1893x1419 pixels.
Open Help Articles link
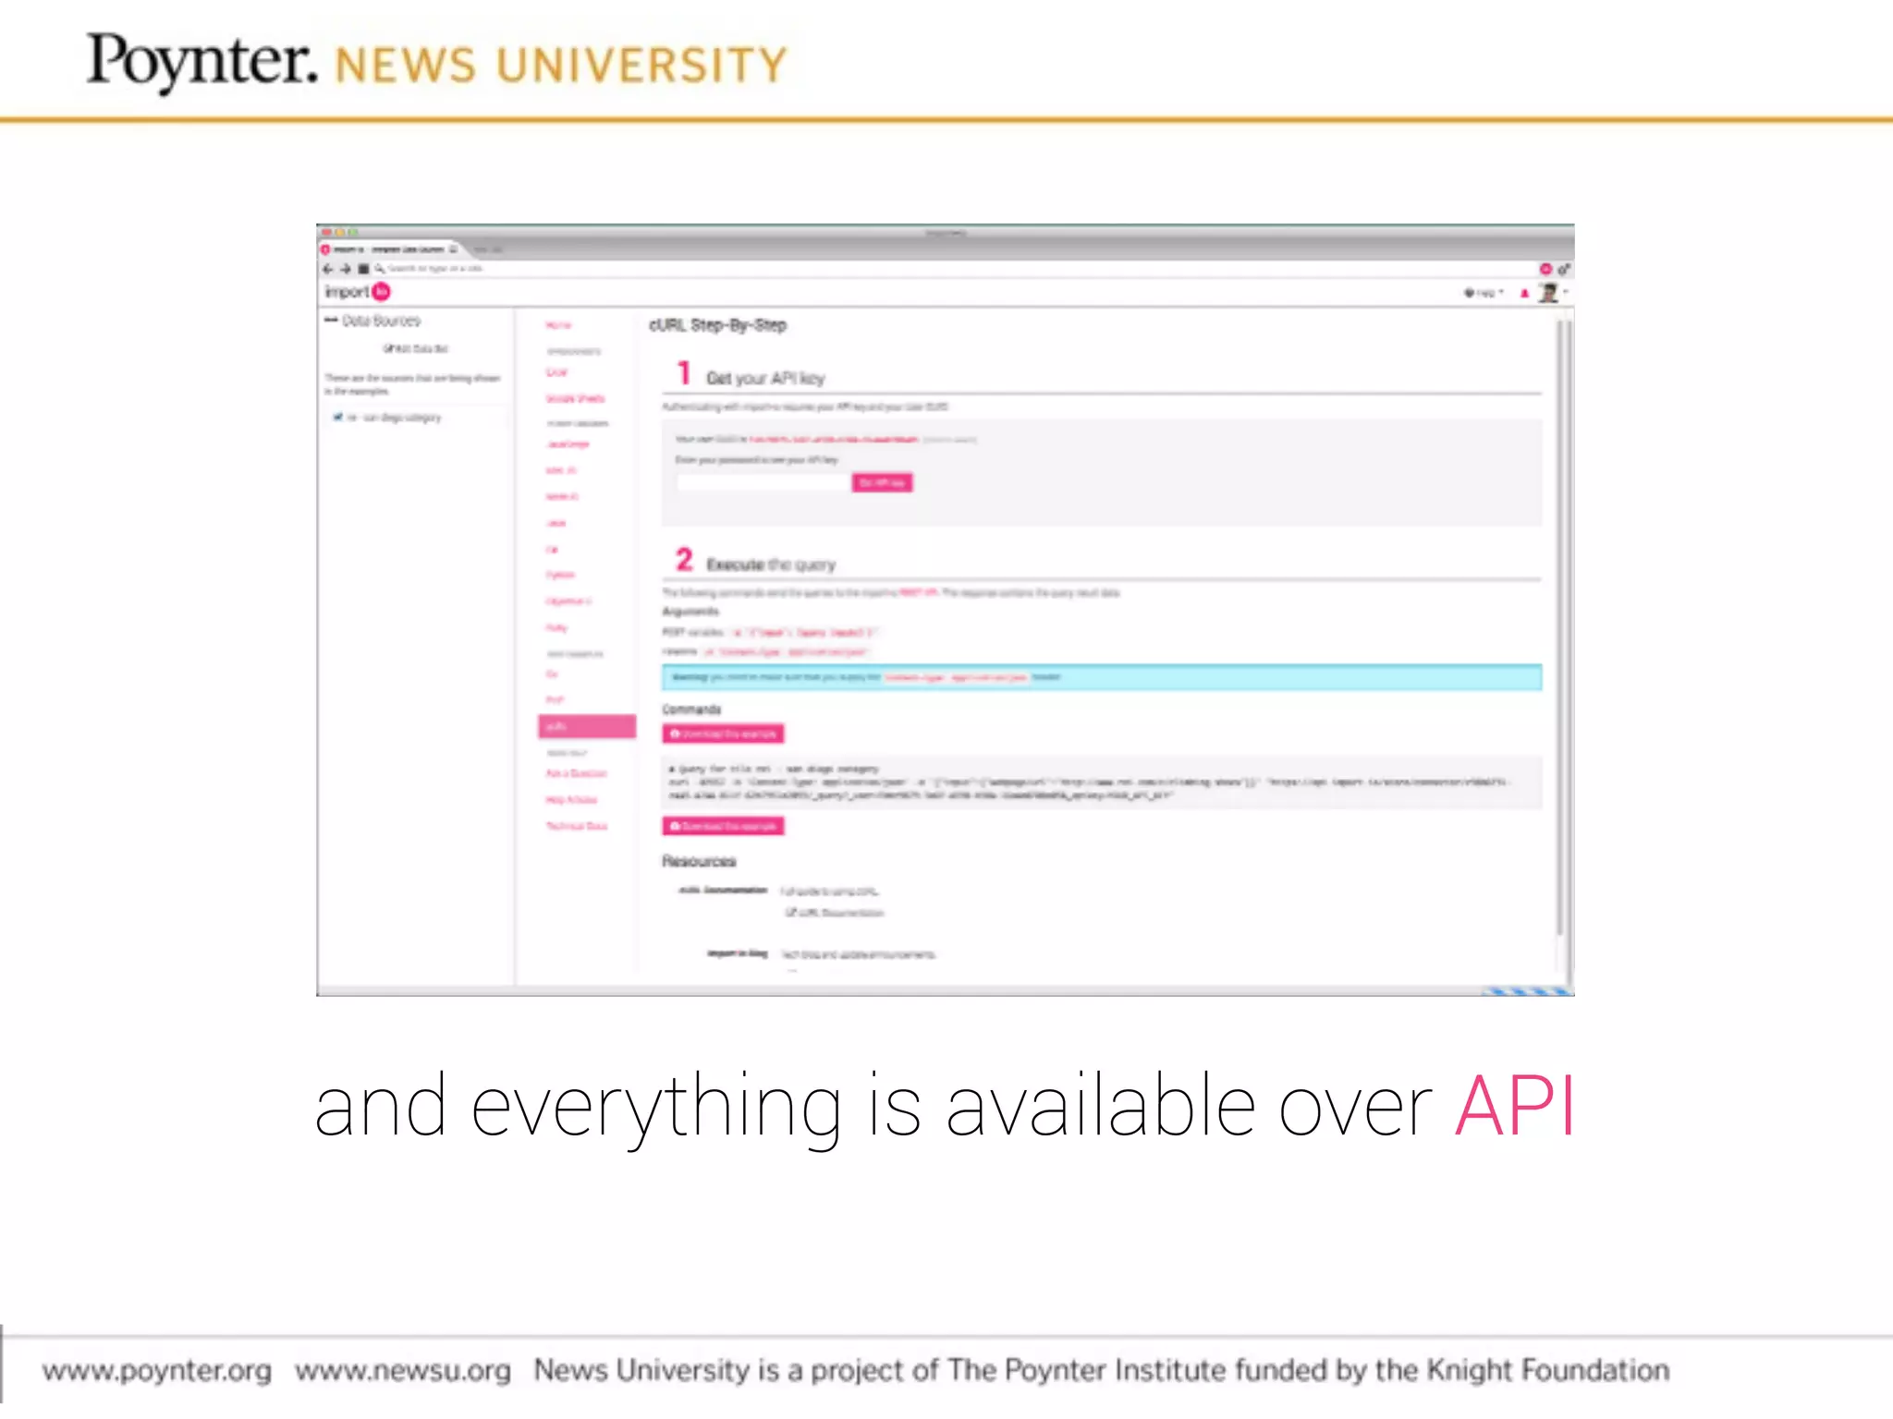pyautogui.click(x=571, y=799)
